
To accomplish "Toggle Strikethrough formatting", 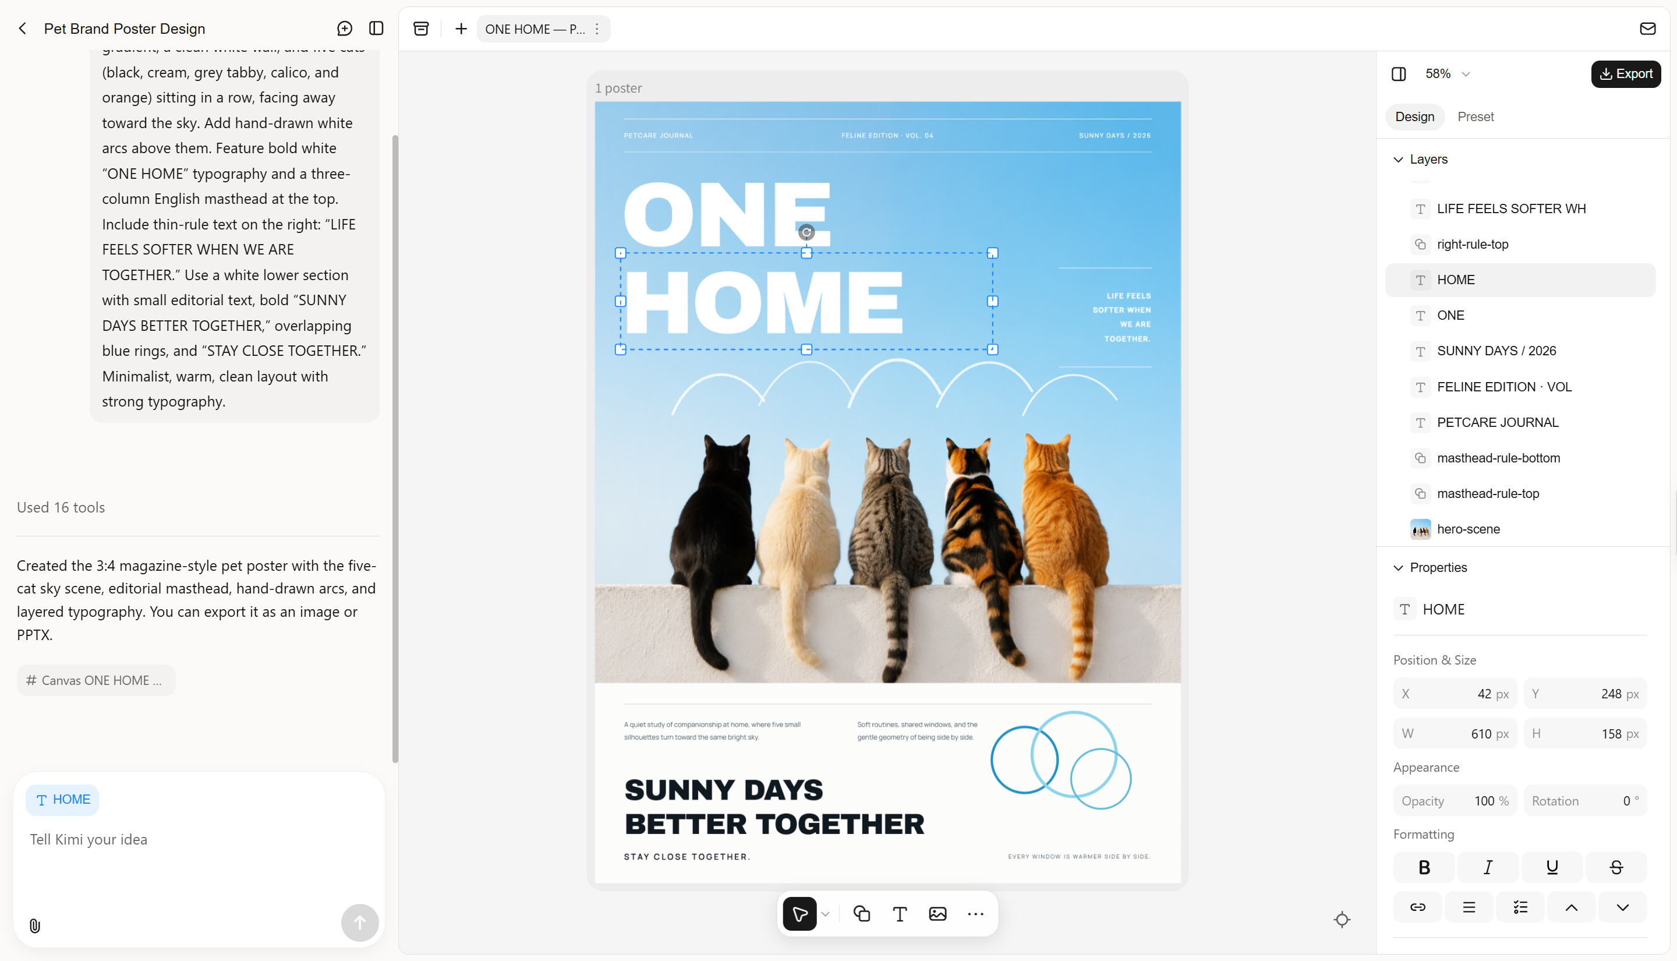I will point(1616,867).
